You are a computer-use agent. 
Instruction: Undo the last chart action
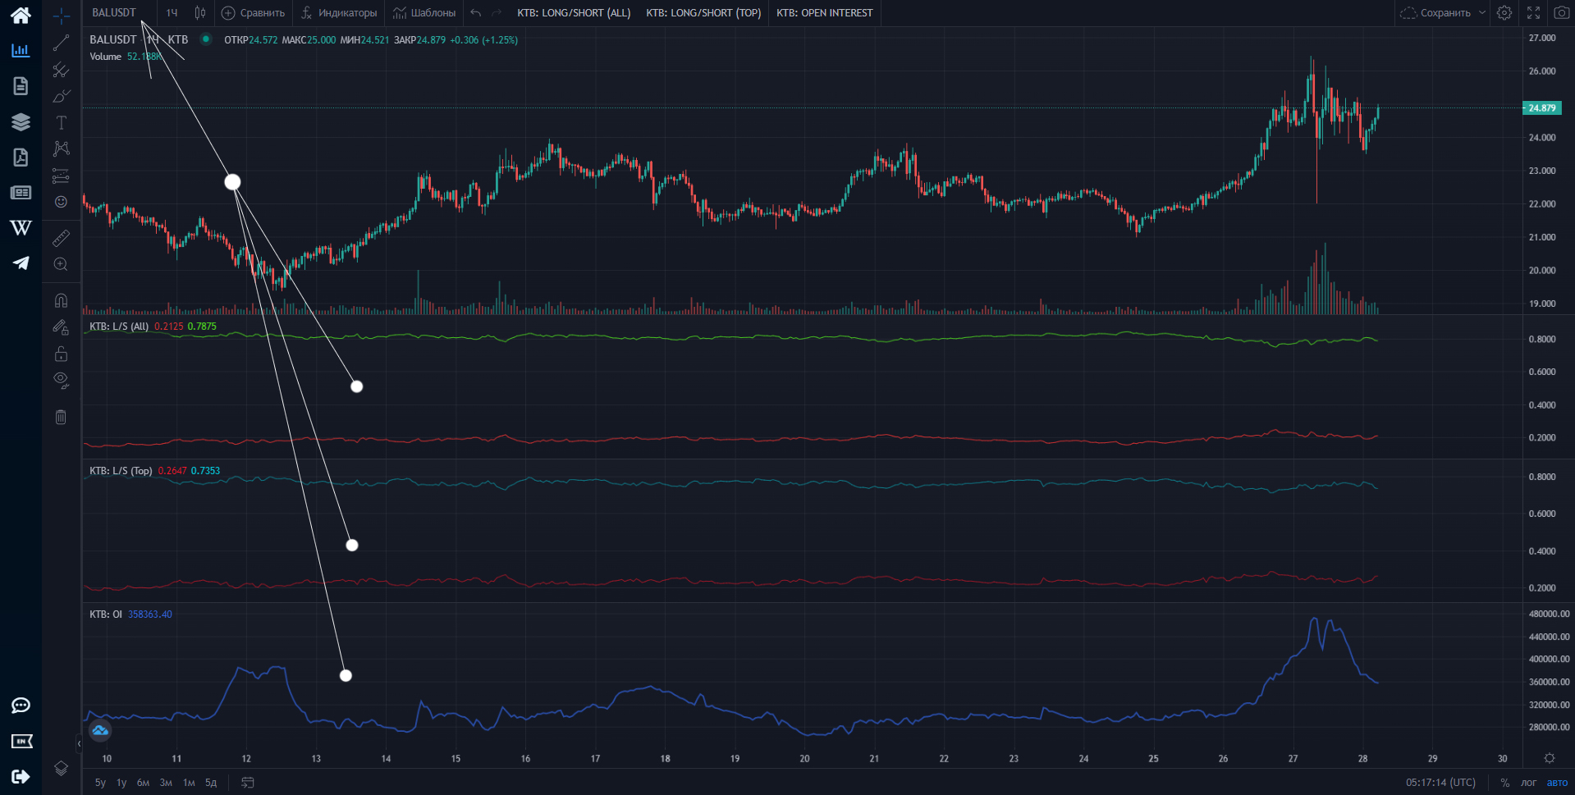pyautogui.click(x=475, y=13)
